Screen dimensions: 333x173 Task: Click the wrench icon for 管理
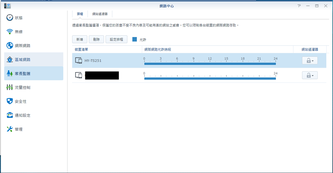pyautogui.click(x=9, y=129)
